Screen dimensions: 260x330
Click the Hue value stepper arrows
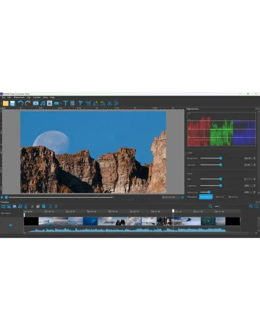click(254, 179)
